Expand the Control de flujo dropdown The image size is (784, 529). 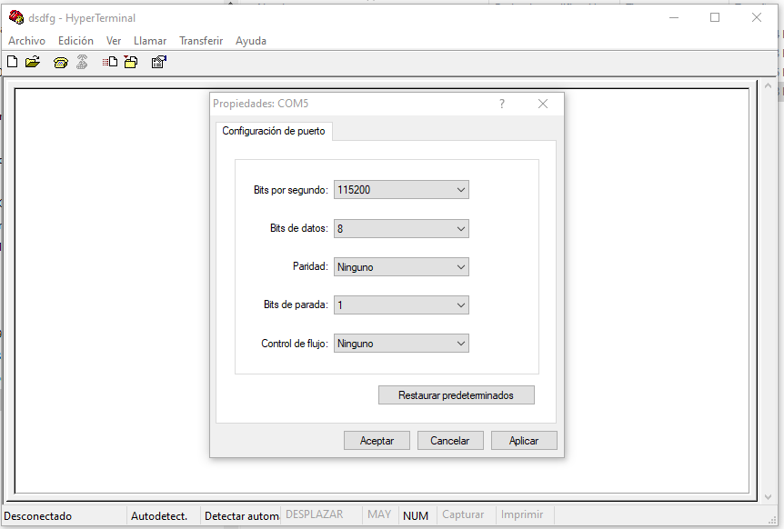[401, 344]
